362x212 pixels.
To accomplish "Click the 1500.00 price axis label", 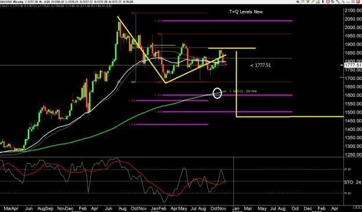I will (x=353, y=112).
